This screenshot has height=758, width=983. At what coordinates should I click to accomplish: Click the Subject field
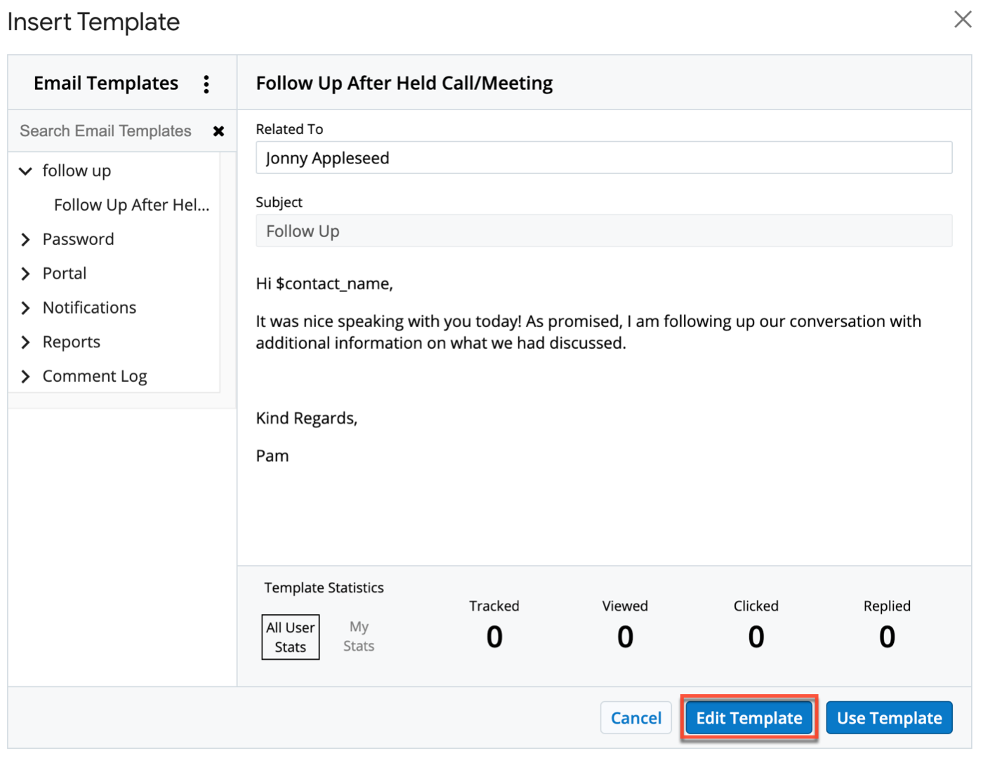point(603,231)
